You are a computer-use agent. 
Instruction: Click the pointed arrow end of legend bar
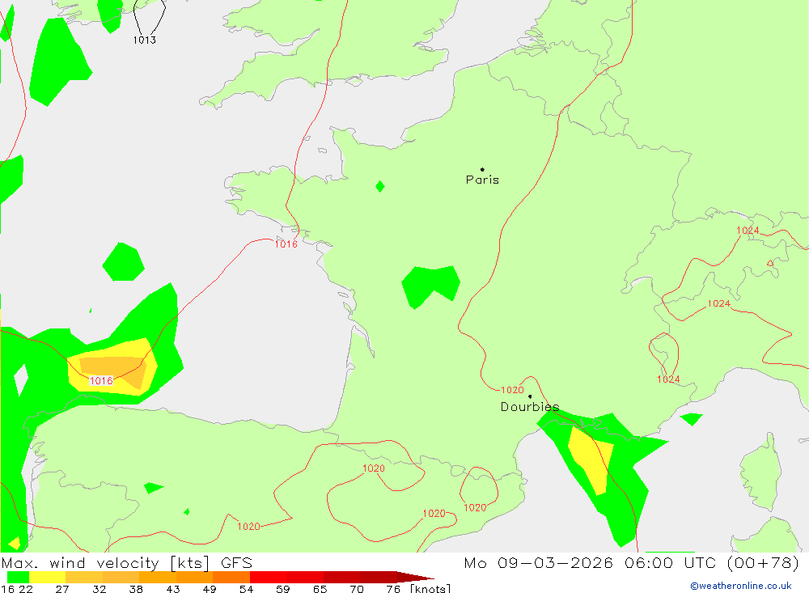click(415, 577)
